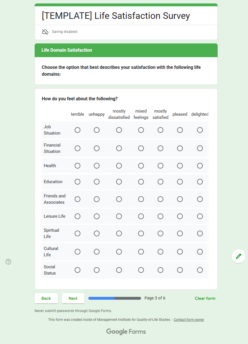The image size is (248, 344).
Task: Select 'mostly satisfied' for Job Situation
Action: click(160, 130)
